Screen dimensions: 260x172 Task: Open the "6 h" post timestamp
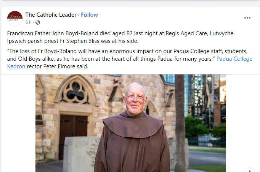tap(29, 22)
